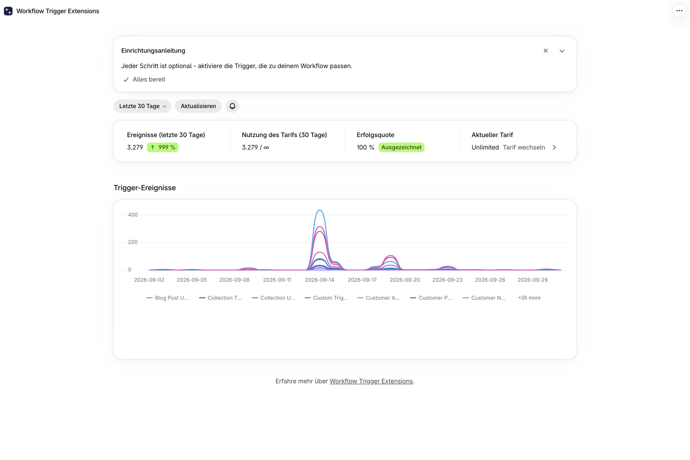Click the Aktualisieren refresh button

198,106
